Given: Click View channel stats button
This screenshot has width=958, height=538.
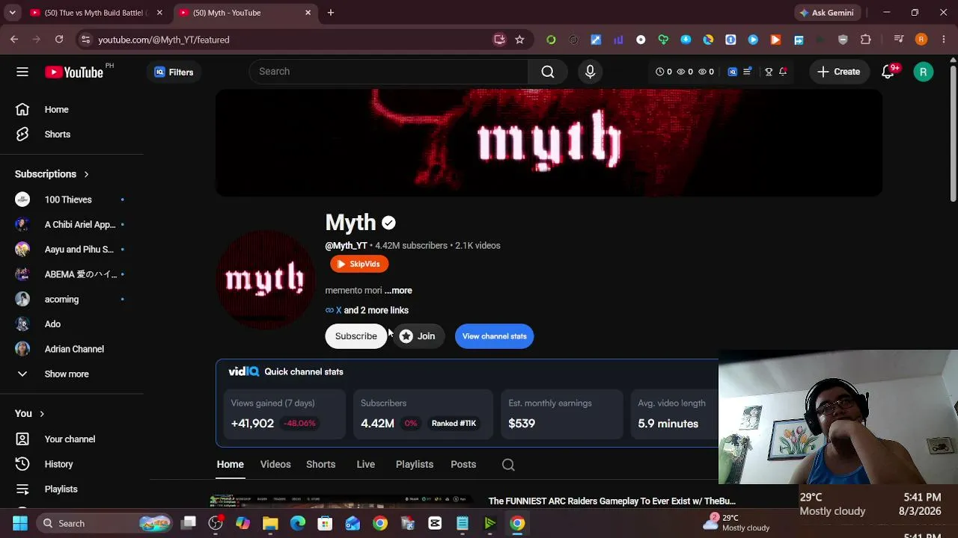Looking at the screenshot, I should pos(494,336).
